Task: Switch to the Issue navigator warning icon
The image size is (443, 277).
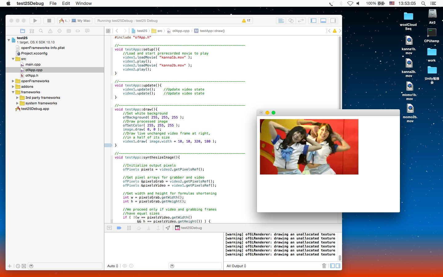Action: (x=50, y=31)
